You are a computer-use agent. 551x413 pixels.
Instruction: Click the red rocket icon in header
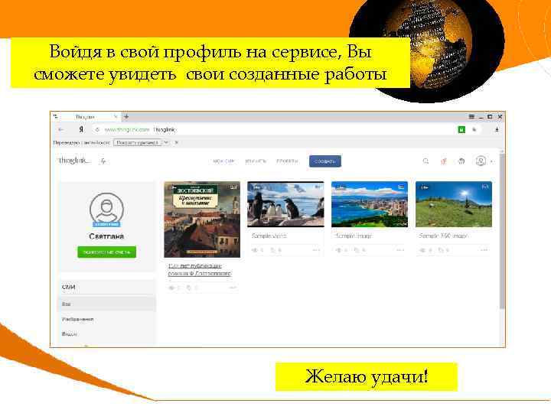click(x=444, y=161)
